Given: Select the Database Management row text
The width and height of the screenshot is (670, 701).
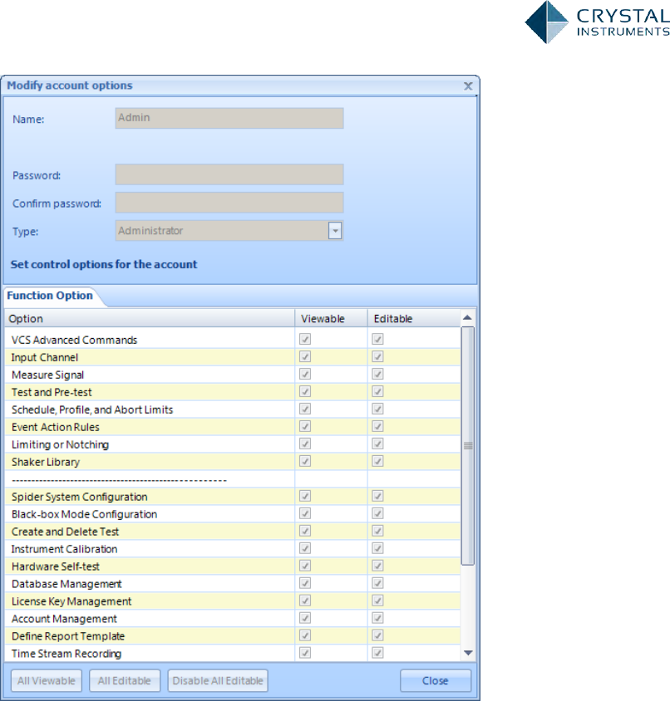Looking at the screenshot, I should tap(67, 584).
